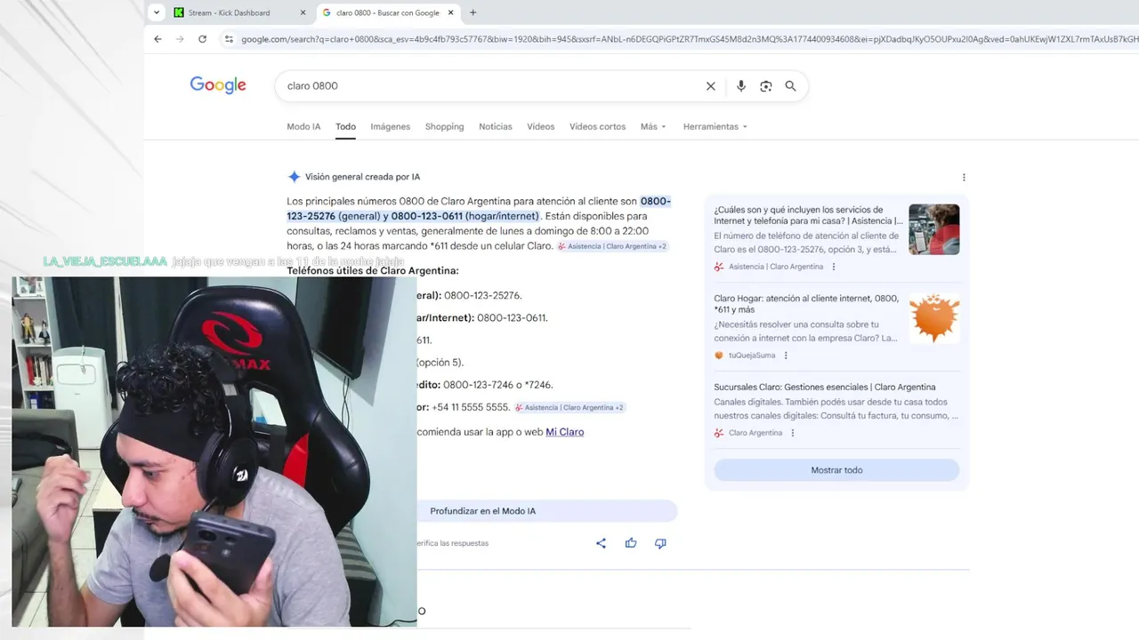Image resolution: width=1139 pixels, height=640 pixels.
Task: Click LA_VIEJA_ESCUELAAA chat username overlay
Action: [105, 261]
